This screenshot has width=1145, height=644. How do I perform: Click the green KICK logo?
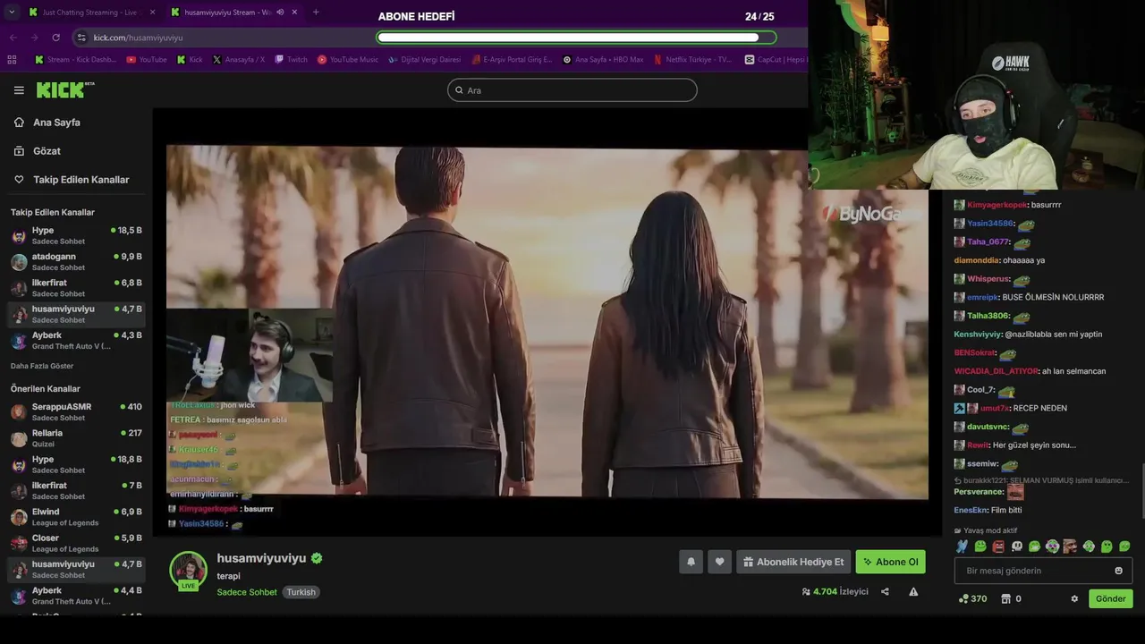pyautogui.click(x=65, y=89)
